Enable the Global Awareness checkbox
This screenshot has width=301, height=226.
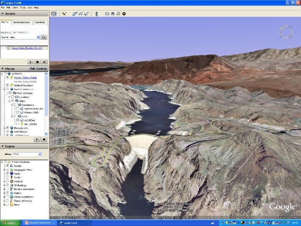point(8,197)
